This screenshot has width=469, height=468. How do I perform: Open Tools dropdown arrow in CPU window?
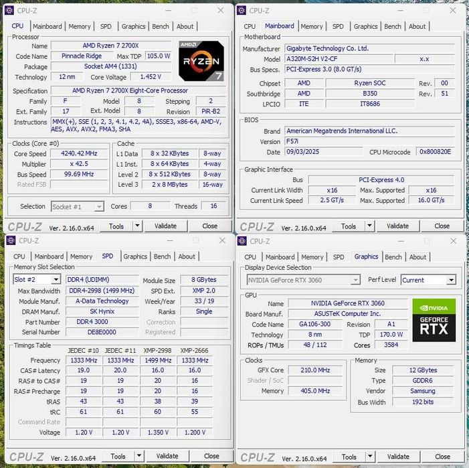click(x=137, y=226)
